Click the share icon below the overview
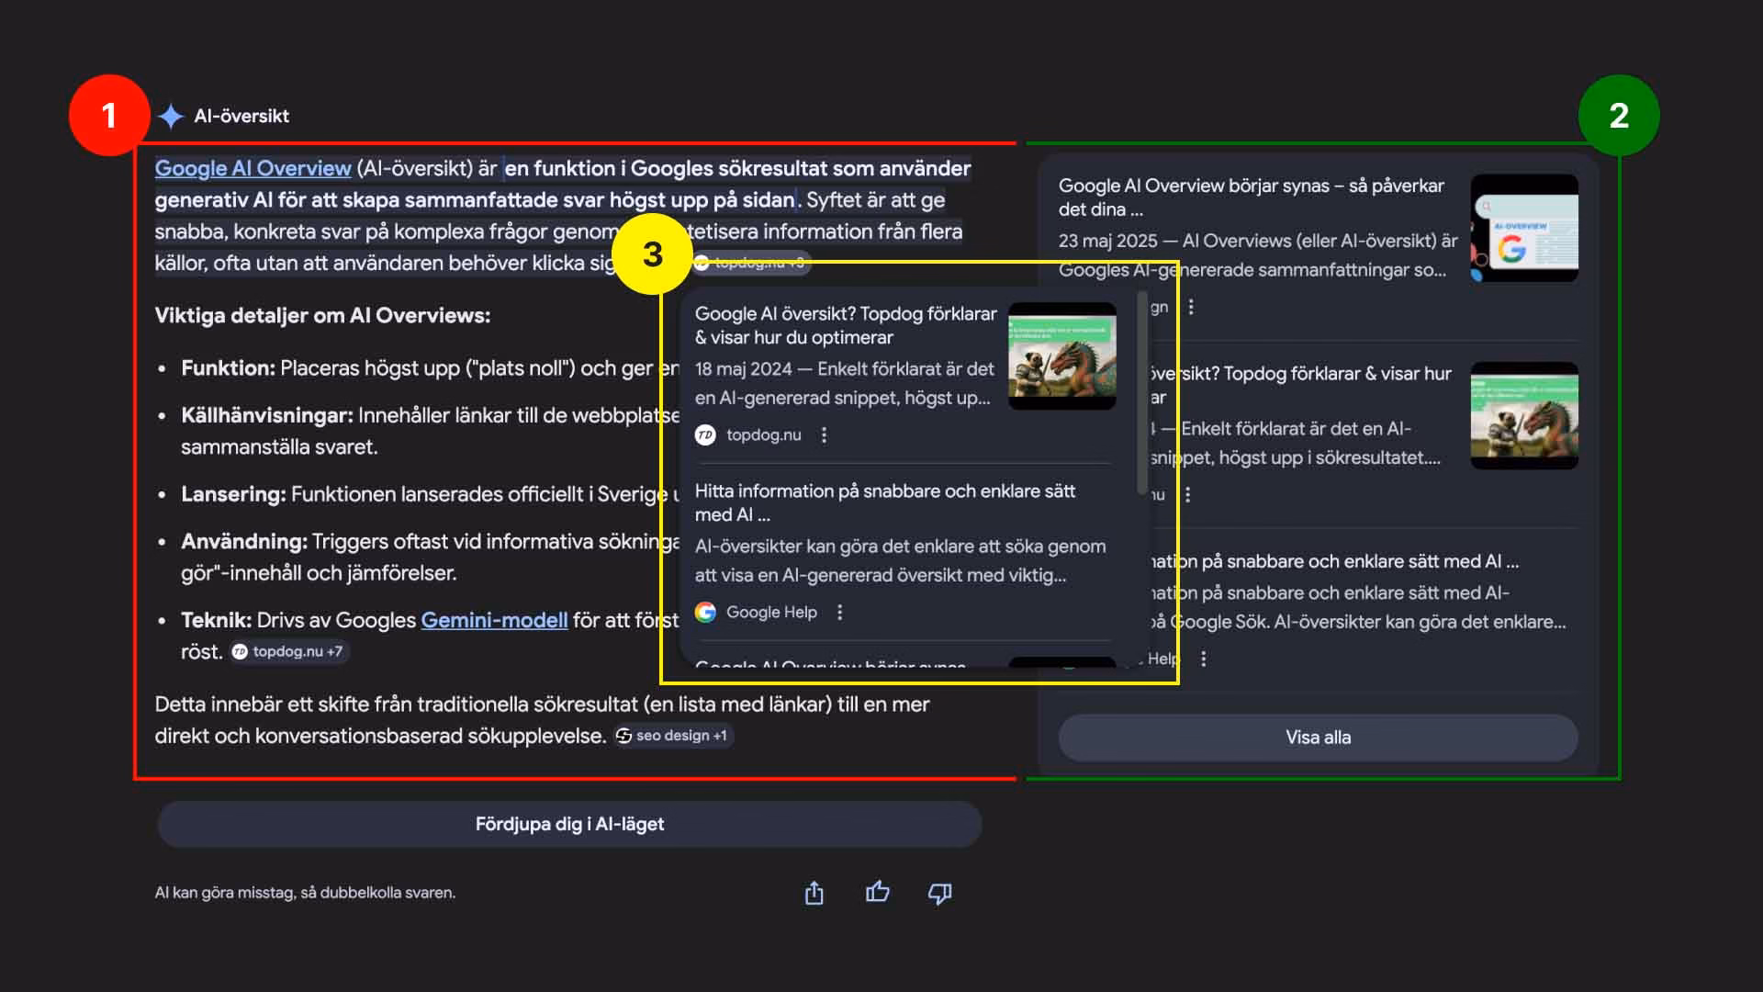 (814, 893)
